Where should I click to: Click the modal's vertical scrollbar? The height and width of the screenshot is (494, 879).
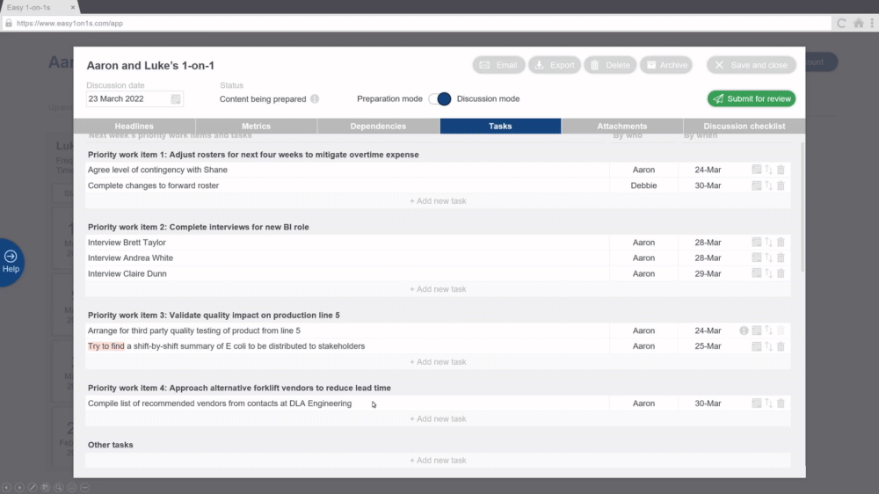pyautogui.click(x=803, y=207)
